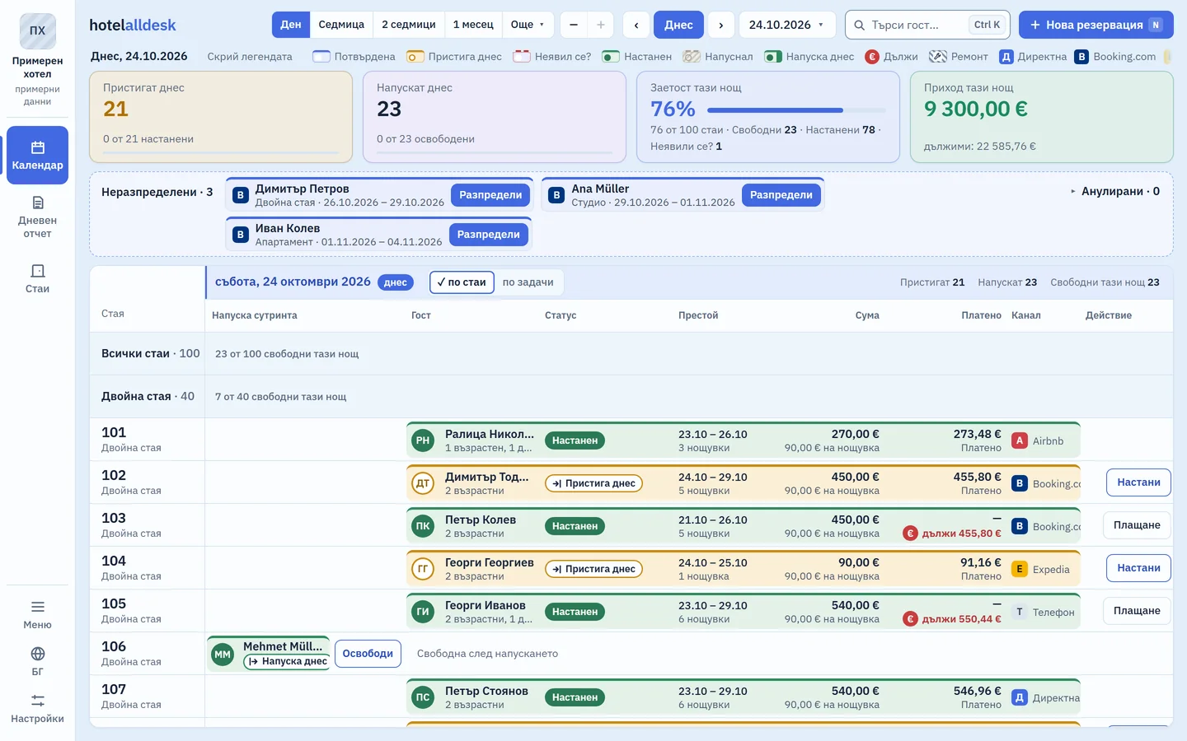
Task: Click the ПХ hotel logo
Action: coord(37,30)
